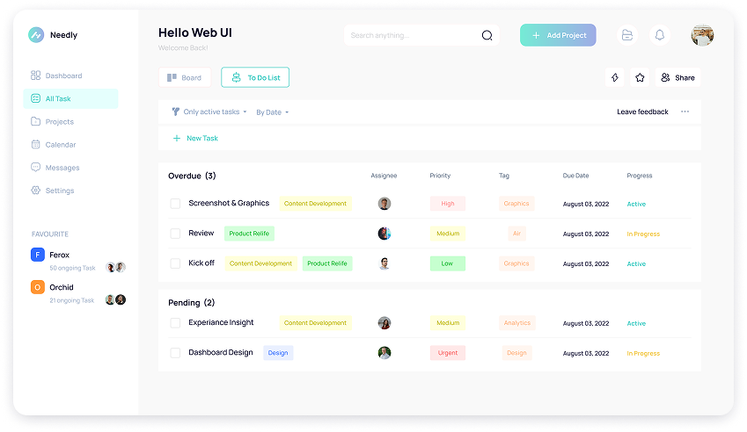
Task: Click the Due Date column header
Action: (576, 176)
